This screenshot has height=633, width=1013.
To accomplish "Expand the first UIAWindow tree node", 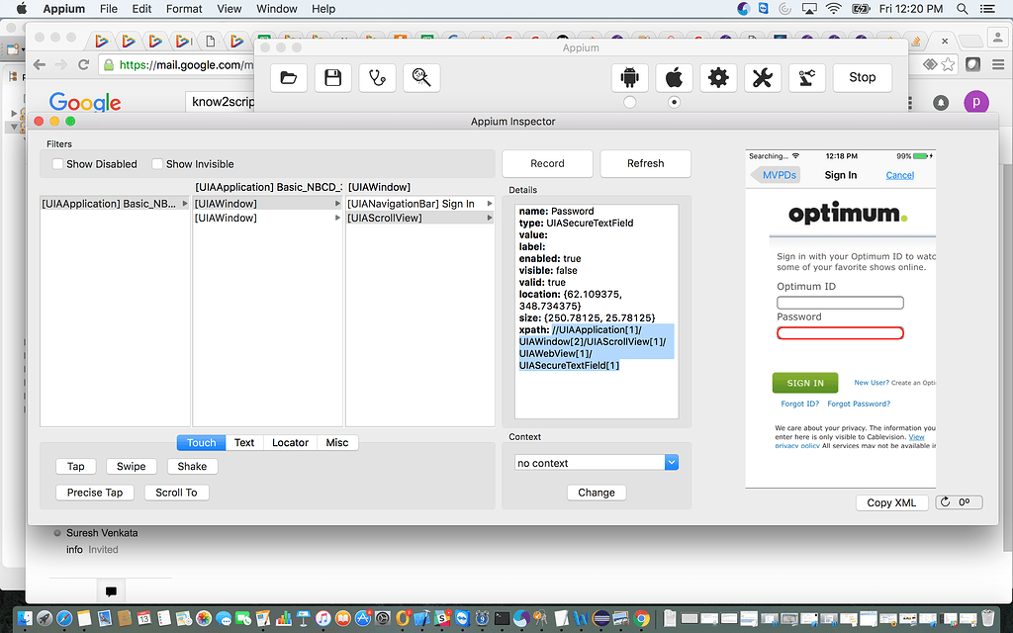I will 336,203.
